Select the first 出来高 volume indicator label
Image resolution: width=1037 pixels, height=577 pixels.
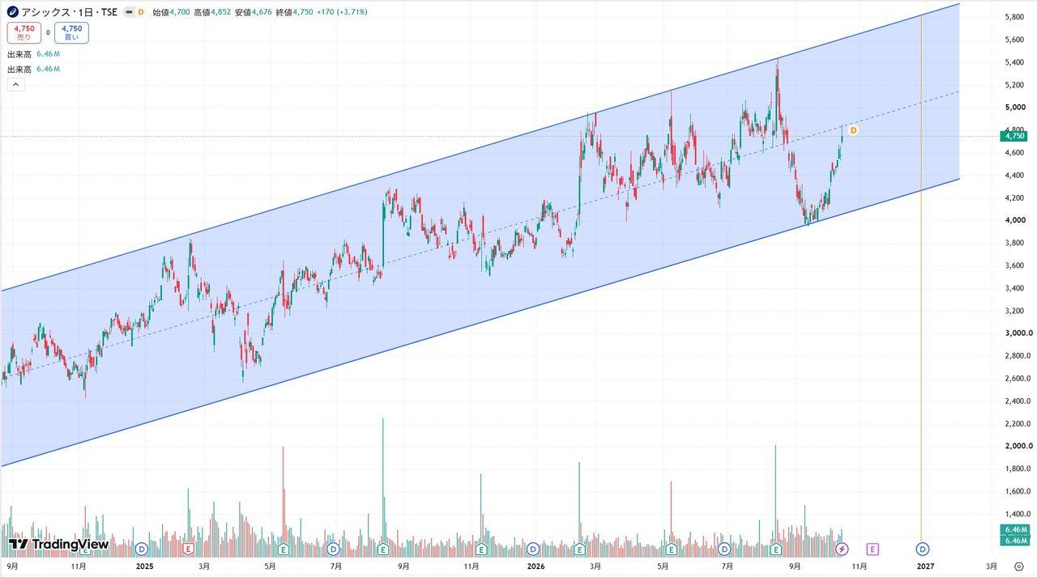coord(19,54)
